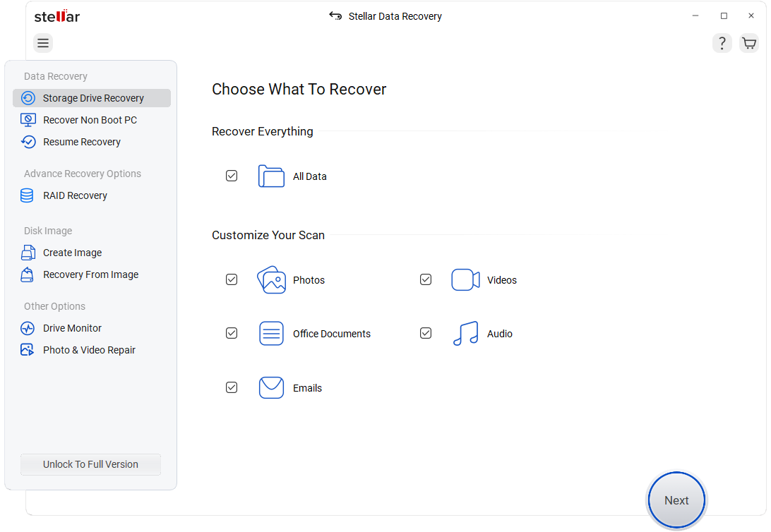Click the Create Image icon
The height and width of the screenshot is (532, 771).
(28, 253)
